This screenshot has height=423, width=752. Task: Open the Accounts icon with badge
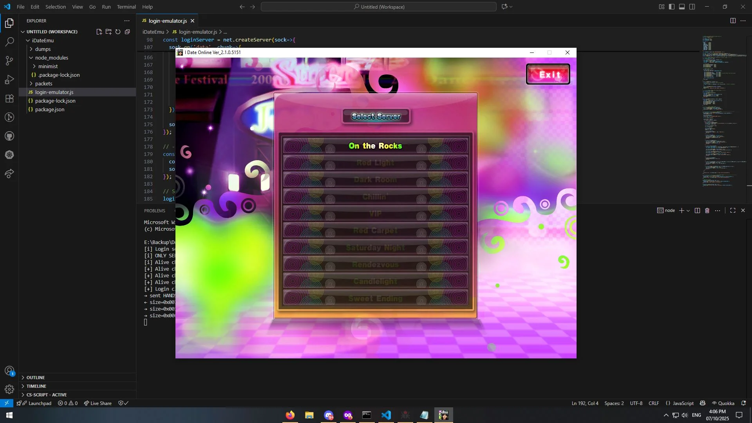click(x=9, y=371)
